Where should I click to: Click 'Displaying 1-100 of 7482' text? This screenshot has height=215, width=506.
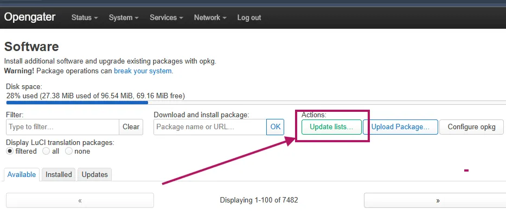[x=259, y=200]
